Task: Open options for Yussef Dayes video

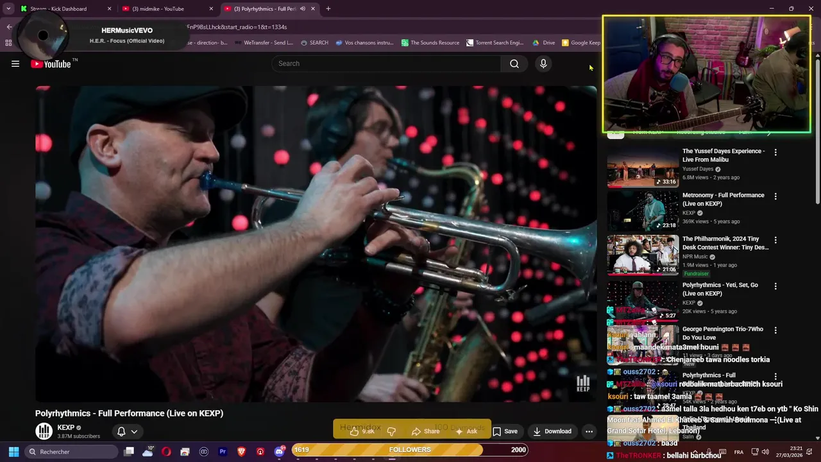Action: (x=775, y=153)
